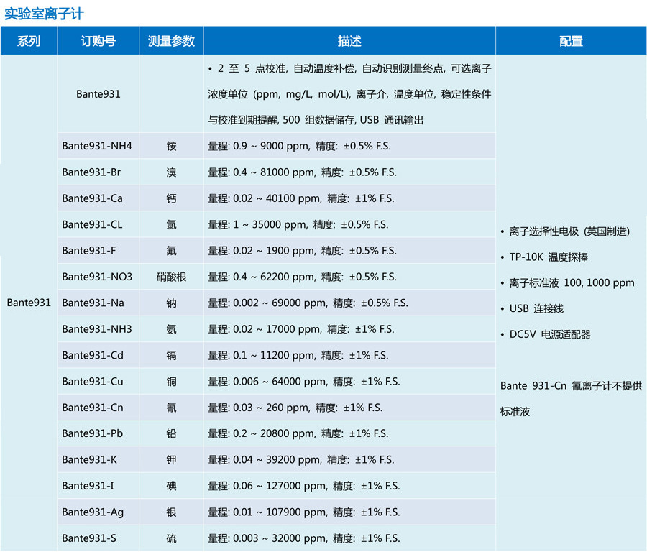
Task: Select the 碘 parameter cell
Action: click(171, 486)
